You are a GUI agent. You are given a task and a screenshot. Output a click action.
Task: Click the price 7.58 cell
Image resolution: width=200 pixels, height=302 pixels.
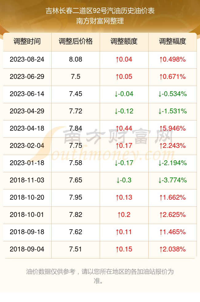[x=76, y=163]
